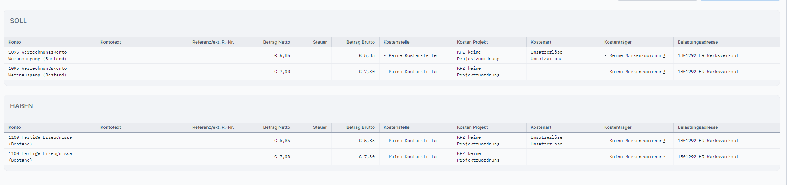This screenshot has height=185, width=787.
Task: Click KPZ keine Projektzuordnung in second HABEN row
Action: tap(478, 157)
